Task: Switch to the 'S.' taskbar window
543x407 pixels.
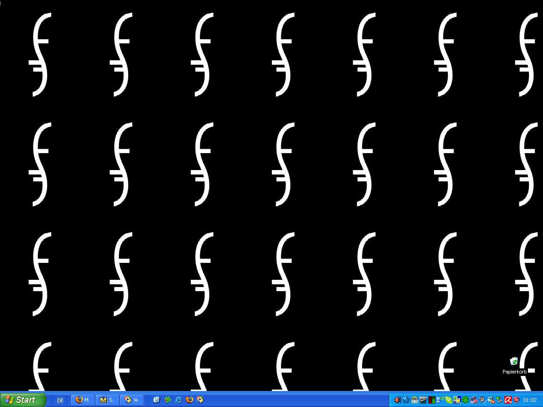Action: click(107, 400)
